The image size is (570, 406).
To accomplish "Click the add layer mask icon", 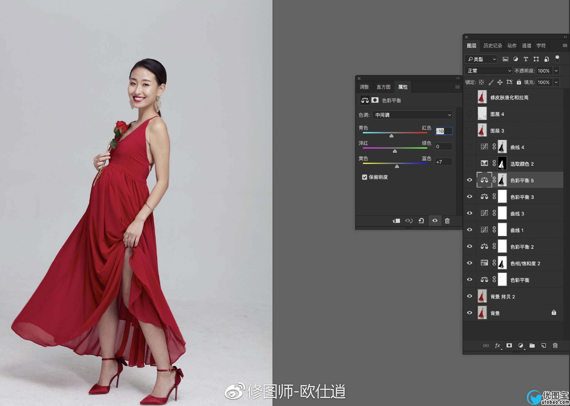I will (509, 345).
